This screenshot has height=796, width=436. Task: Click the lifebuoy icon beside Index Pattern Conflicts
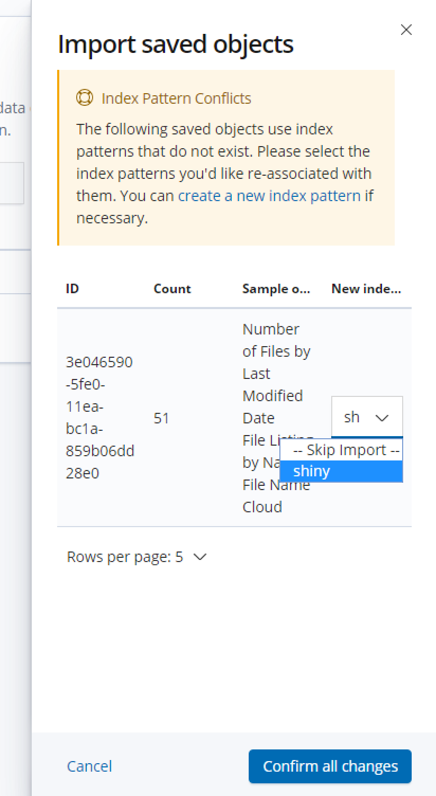click(x=85, y=98)
